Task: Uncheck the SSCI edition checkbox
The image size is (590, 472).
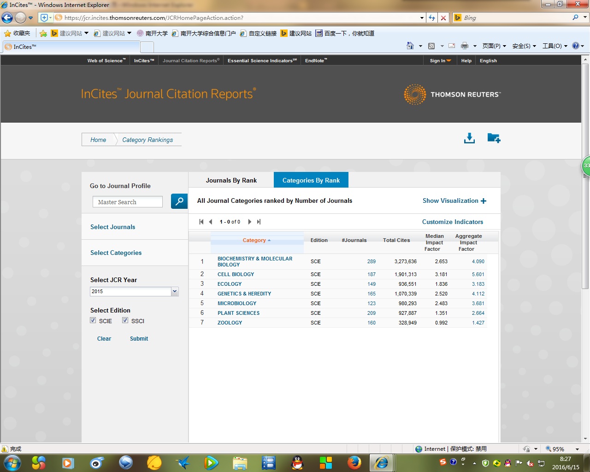Action: point(125,320)
